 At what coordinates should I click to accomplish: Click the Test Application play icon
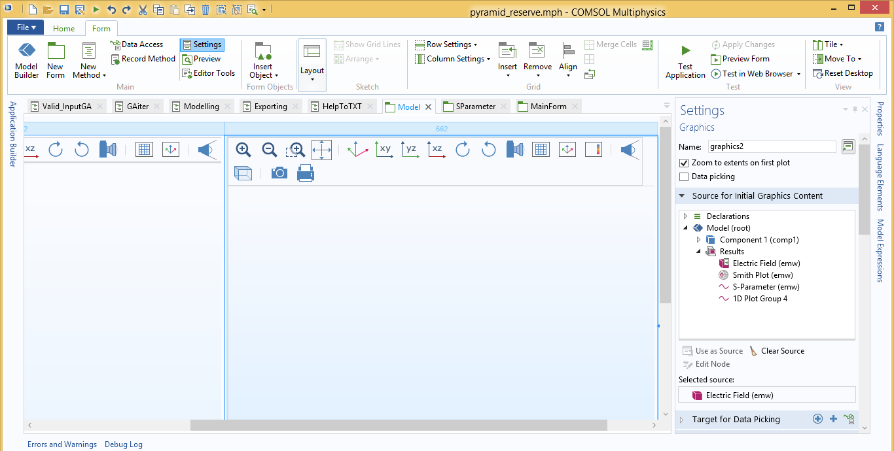click(x=685, y=51)
